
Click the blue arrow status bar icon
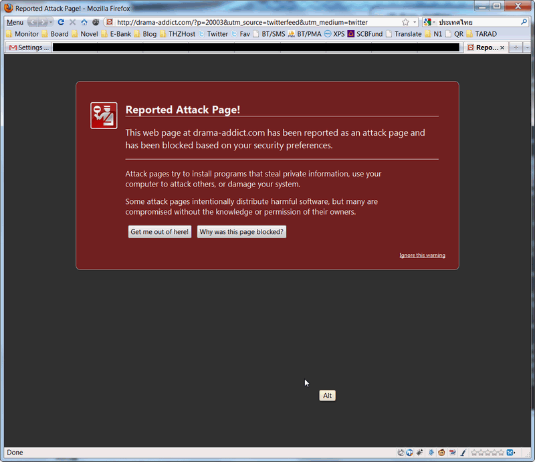pos(431,453)
